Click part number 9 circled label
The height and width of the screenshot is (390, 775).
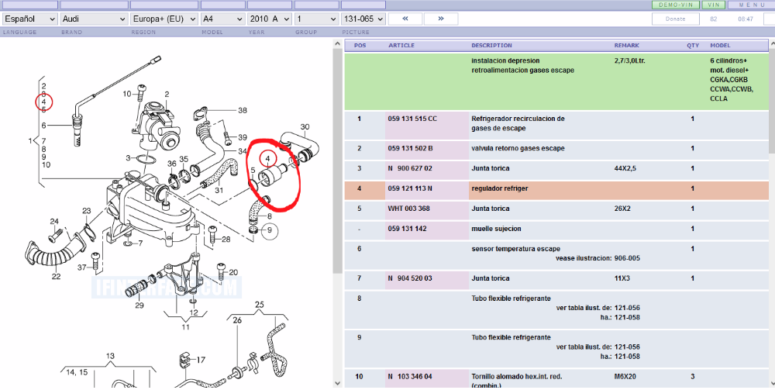coord(270,230)
